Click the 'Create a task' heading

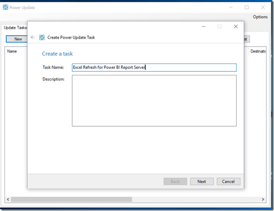tap(57, 53)
